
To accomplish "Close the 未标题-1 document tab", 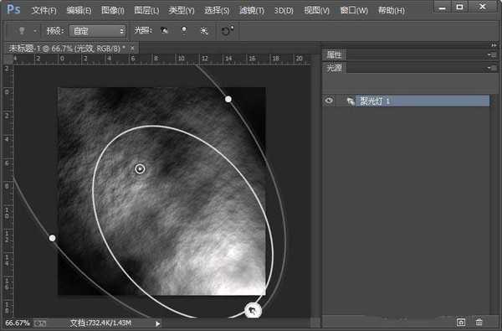I will (132, 49).
